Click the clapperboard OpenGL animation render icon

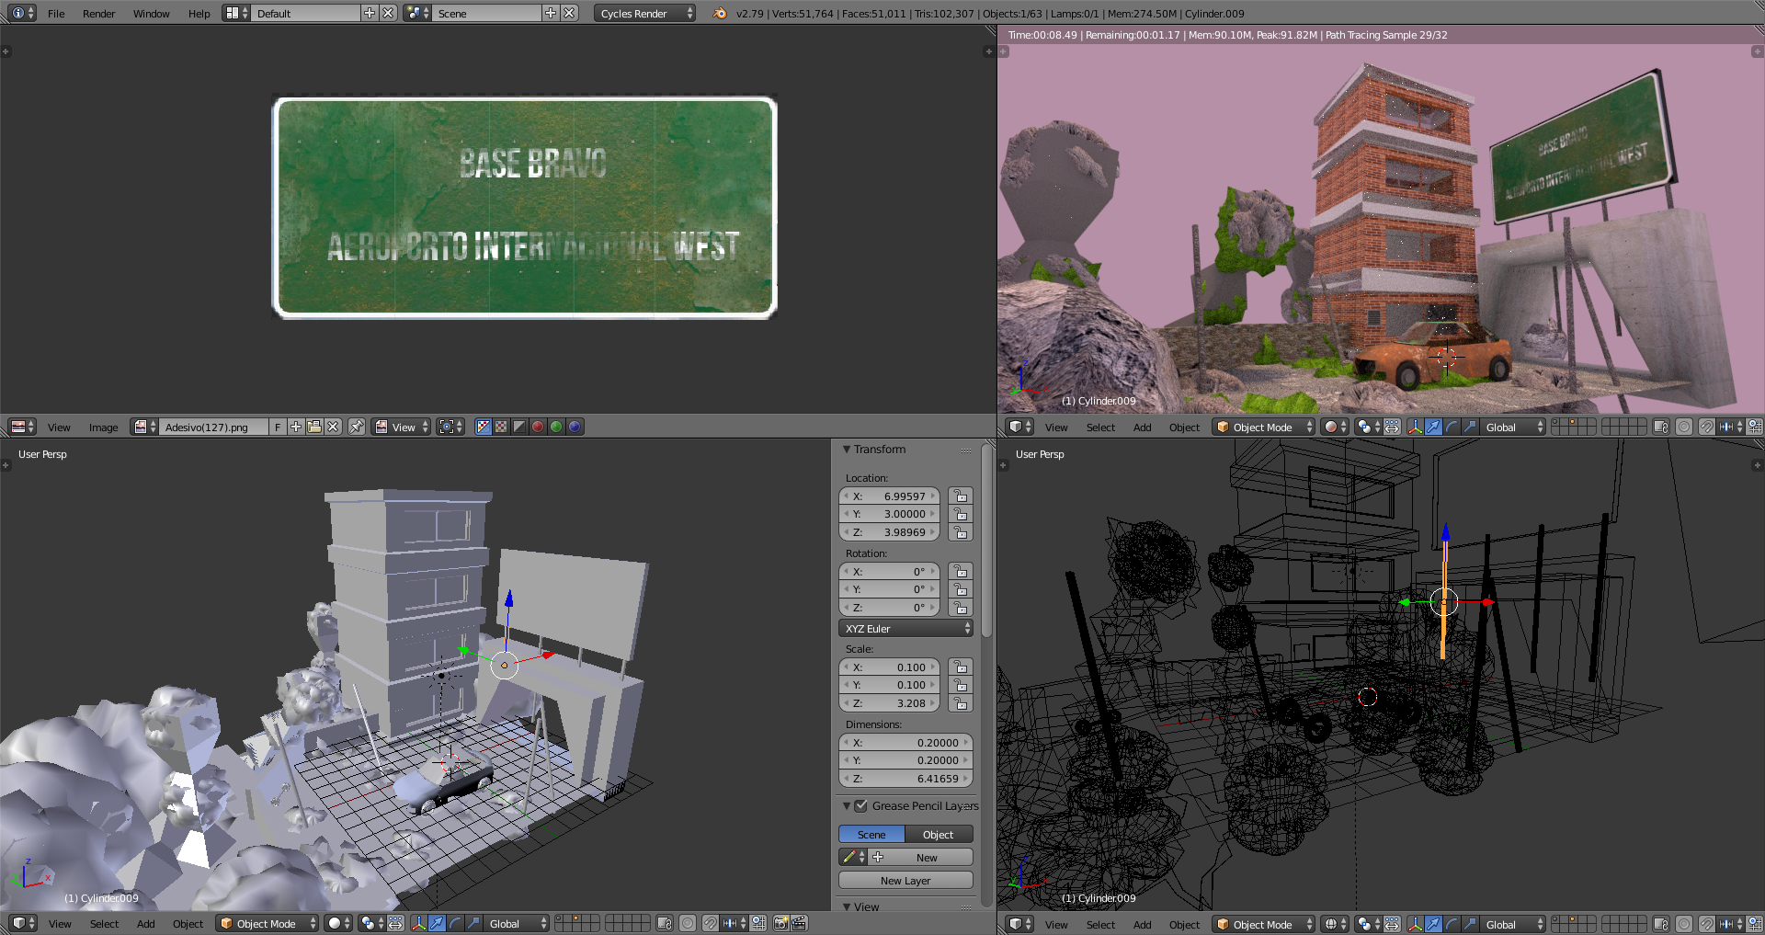point(799,924)
